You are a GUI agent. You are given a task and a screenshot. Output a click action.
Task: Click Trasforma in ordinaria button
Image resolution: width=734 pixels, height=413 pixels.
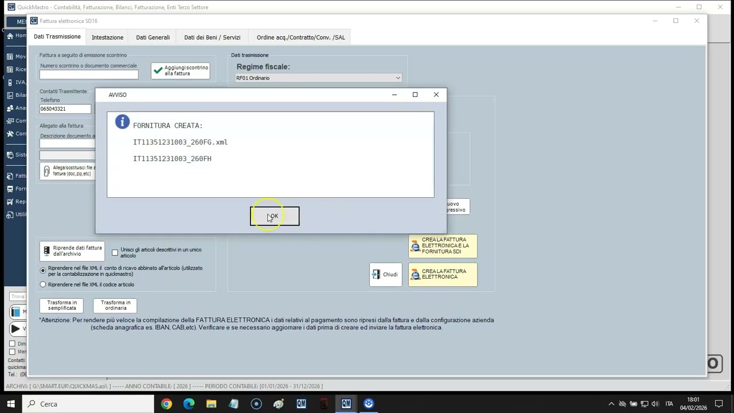tap(115, 305)
